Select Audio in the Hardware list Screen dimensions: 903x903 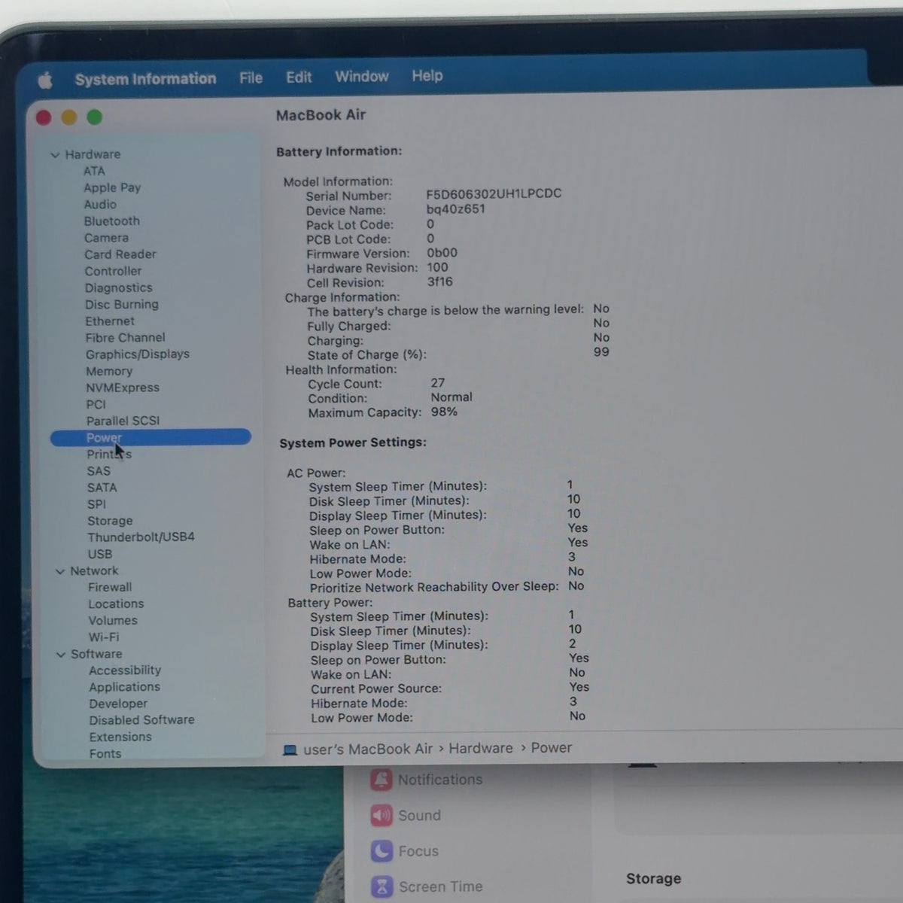[x=100, y=205]
